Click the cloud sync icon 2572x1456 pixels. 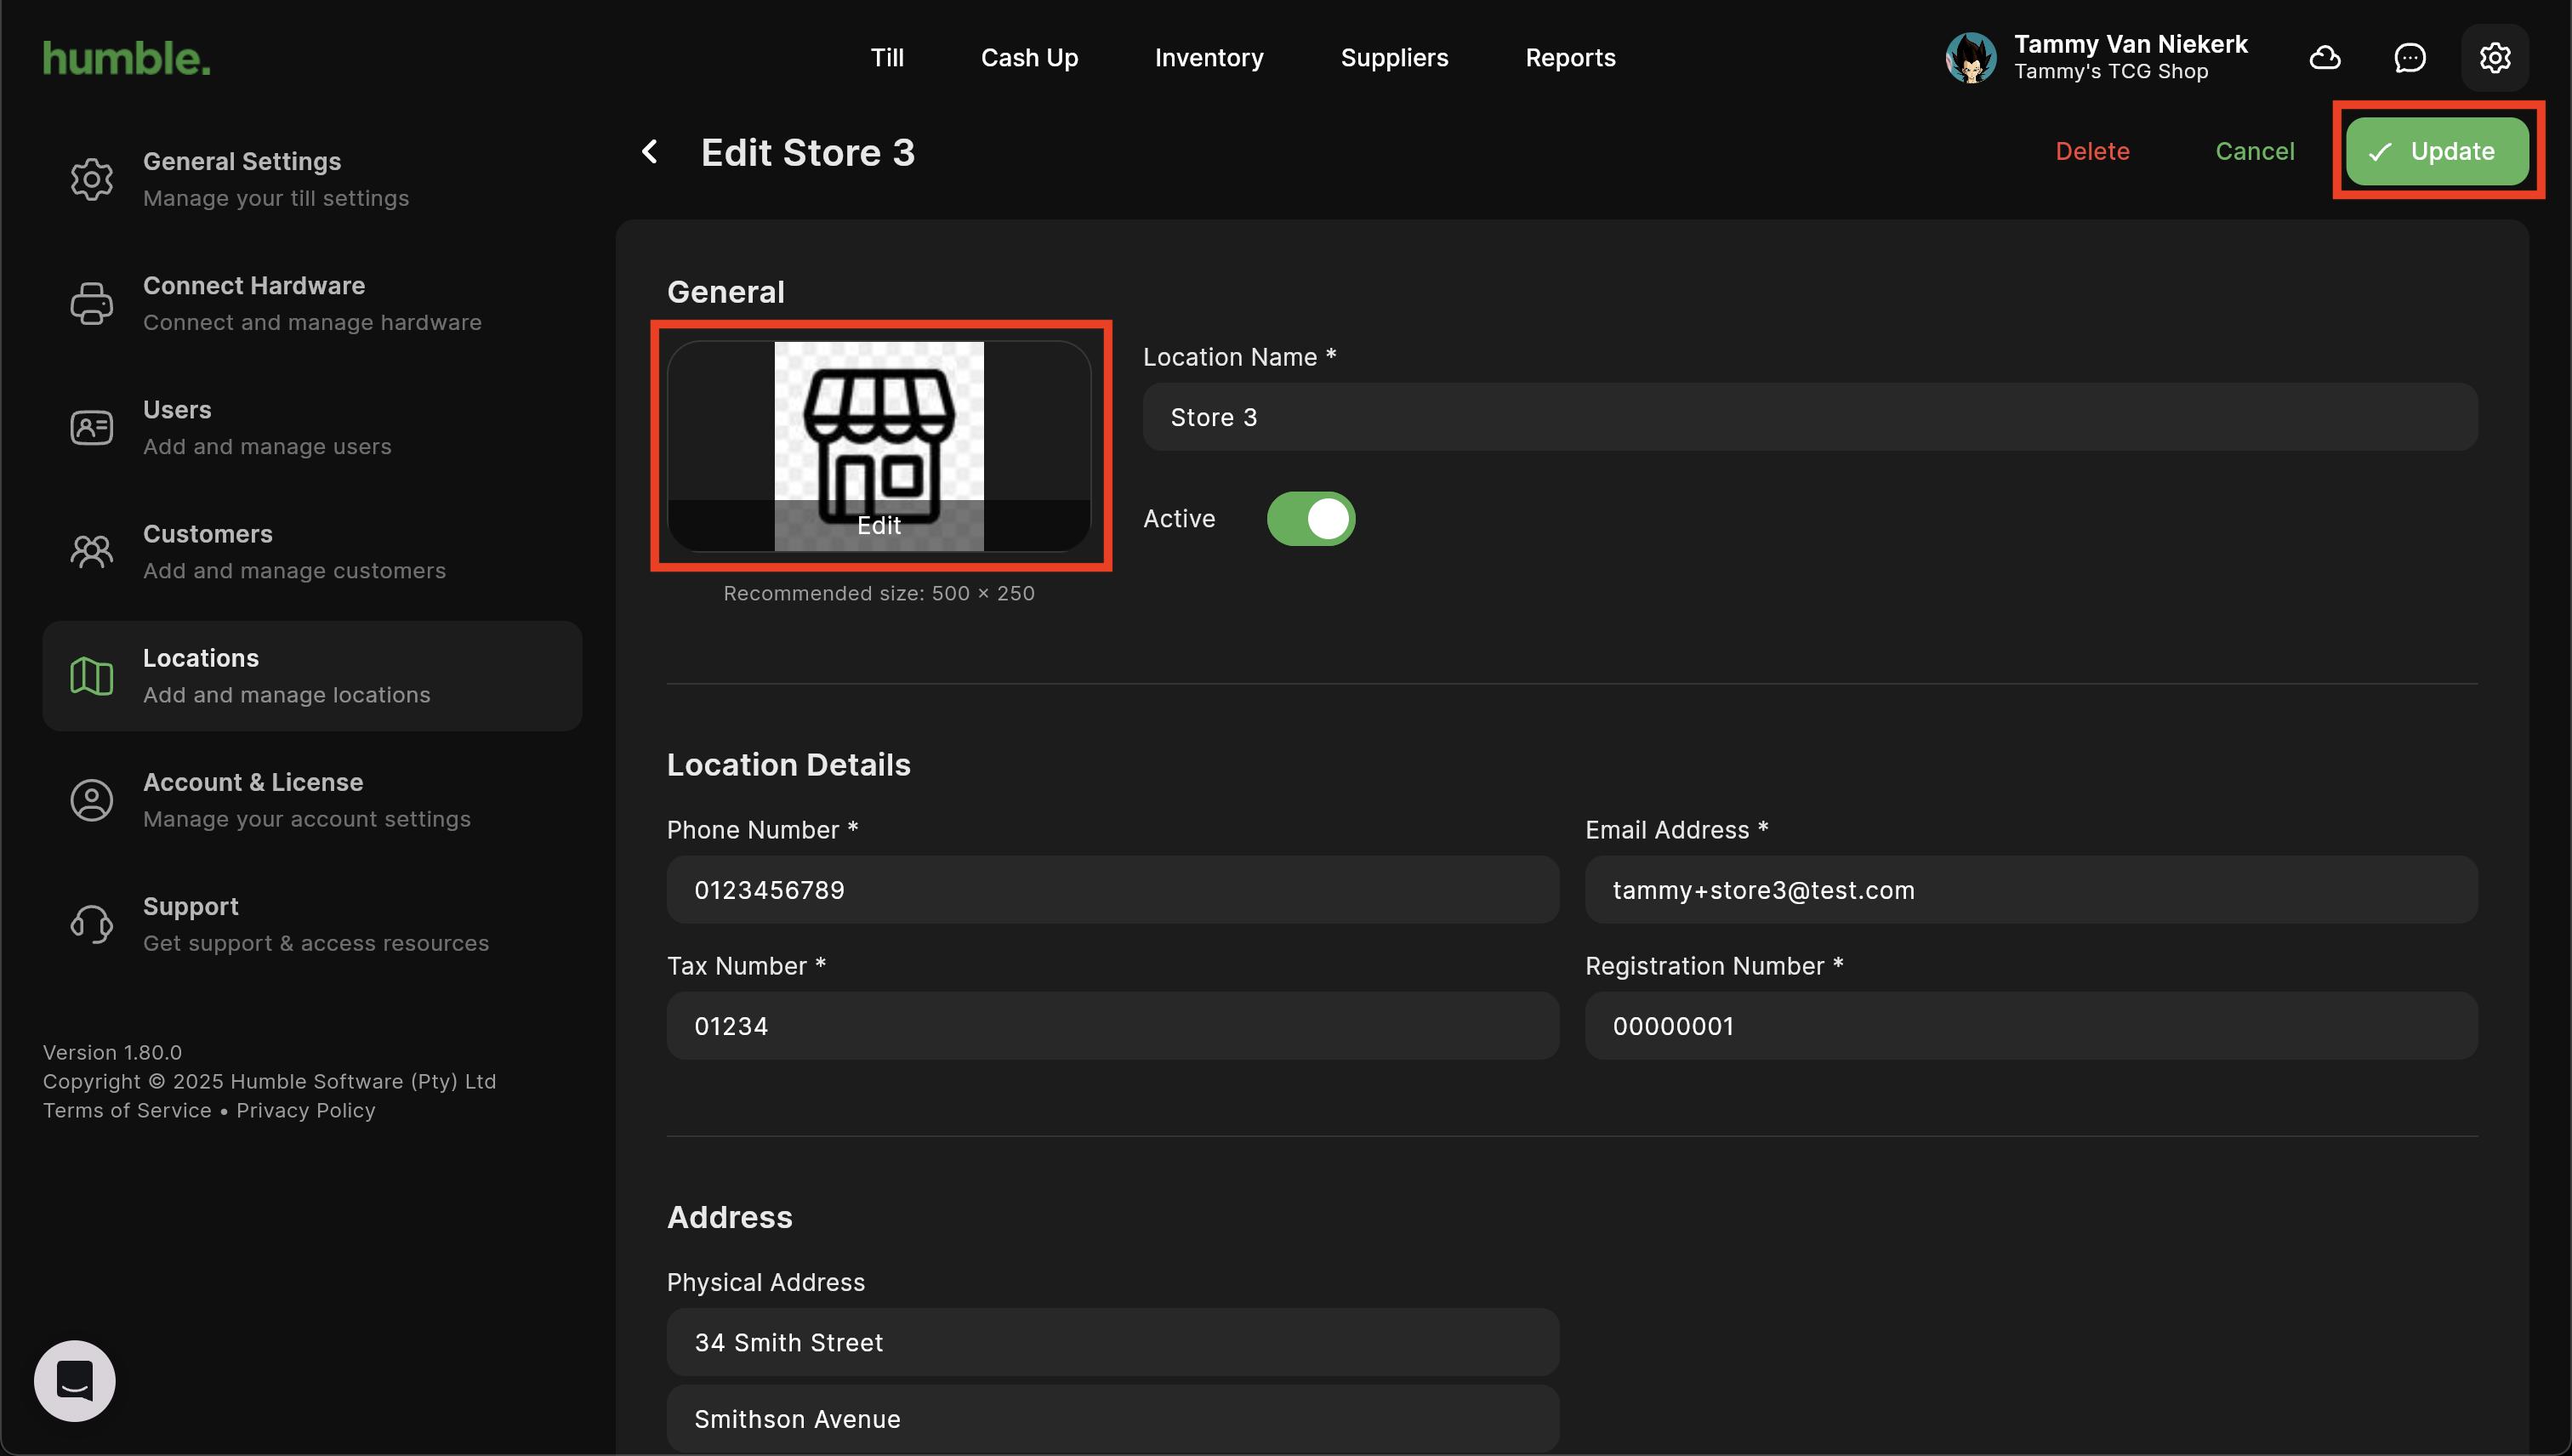click(x=2325, y=58)
